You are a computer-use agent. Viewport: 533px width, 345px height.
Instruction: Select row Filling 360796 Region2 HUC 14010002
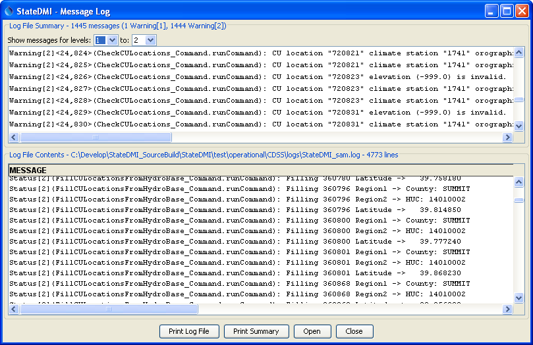point(261,199)
